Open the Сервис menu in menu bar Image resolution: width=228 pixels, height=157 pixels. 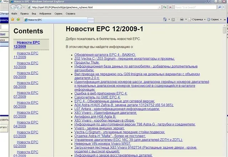pyautogui.click(x=58, y=13)
